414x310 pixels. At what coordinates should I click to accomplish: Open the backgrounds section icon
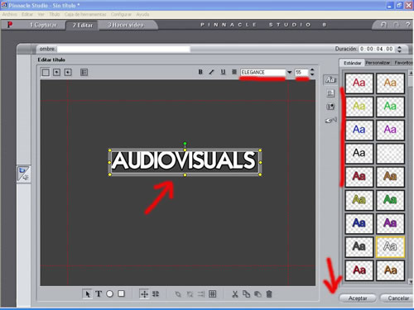[x=330, y=93]
